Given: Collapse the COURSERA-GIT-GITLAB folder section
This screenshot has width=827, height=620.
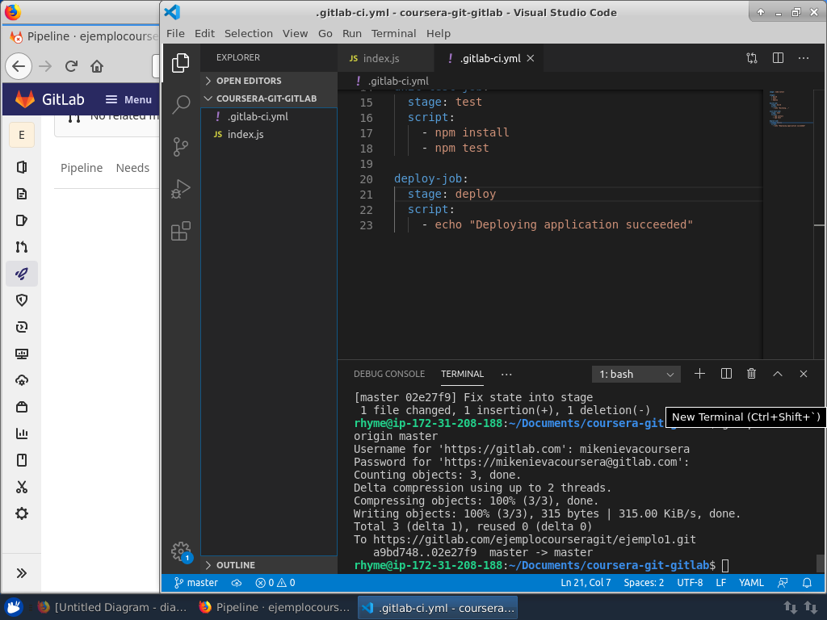Looking at the screenshot, I should click(x=266, y=98).
